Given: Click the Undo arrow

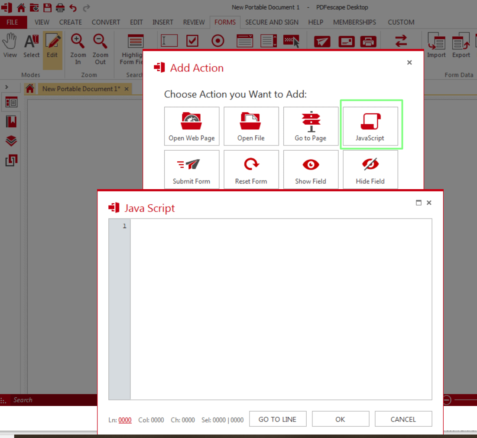Looking at the screenshot, I should [72, 7].
